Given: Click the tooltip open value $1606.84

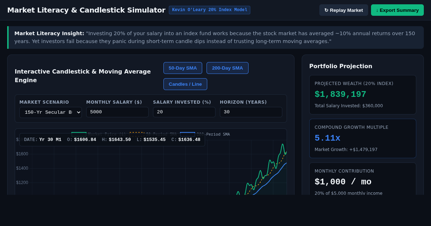Looking at the screenshot, I should click(85, 140).
